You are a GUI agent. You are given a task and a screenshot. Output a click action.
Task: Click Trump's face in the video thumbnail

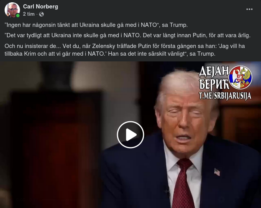[x=183, y=120]
